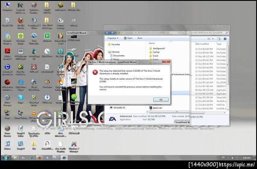Viewport: 257px width, 169px height.
Task: Click the Firefox taskbar button
Action: click(x=39, y=158)
